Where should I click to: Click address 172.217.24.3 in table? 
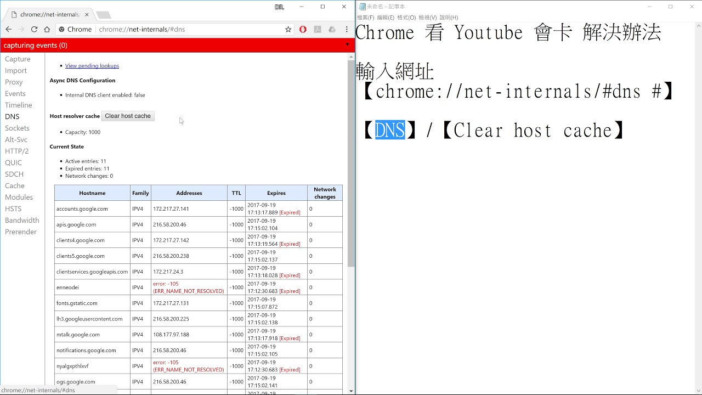tap(168, 272)
